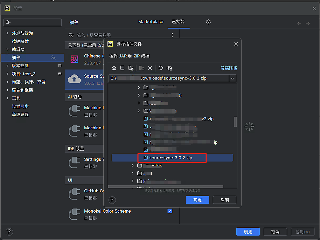Open 按键映射 settings page
This screenshot has width=320, height=240.
coord(20,41)
